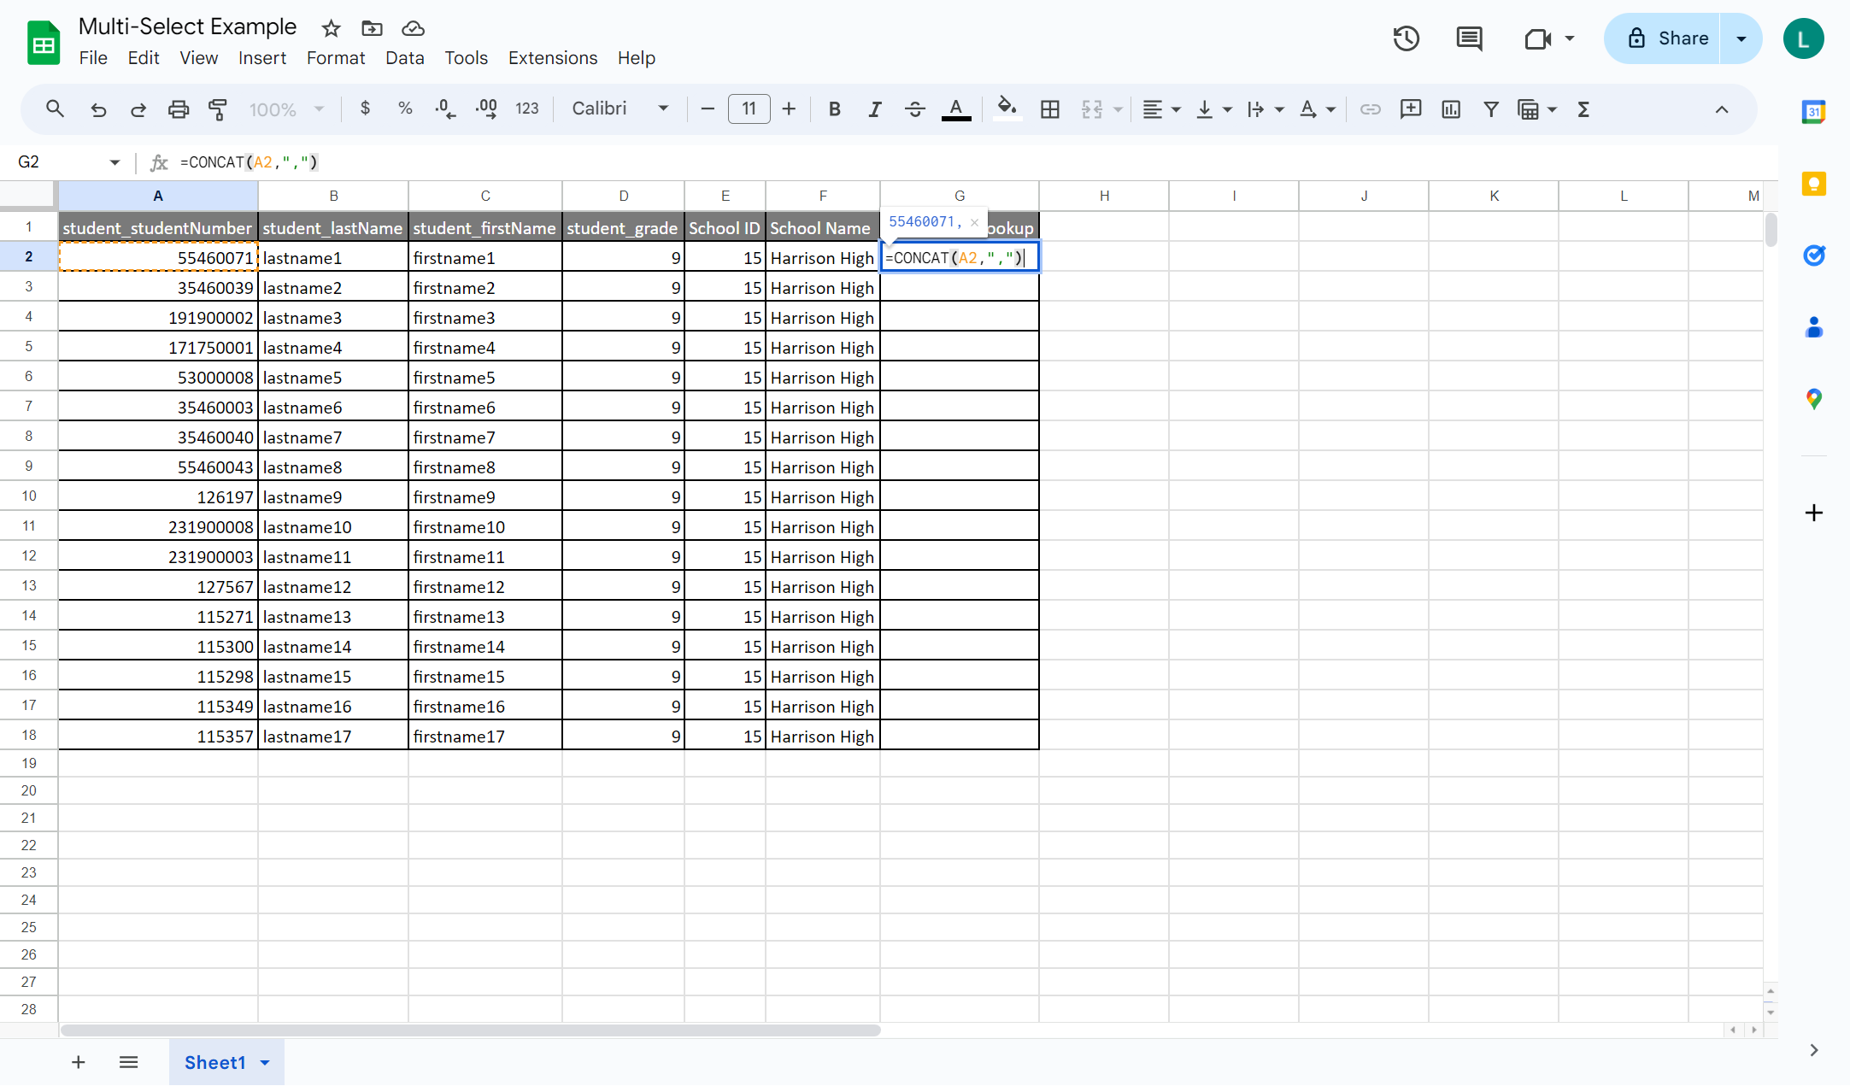Toggle bold formatting
The image size is (1850, 1086).
click(x=835, y=109)
